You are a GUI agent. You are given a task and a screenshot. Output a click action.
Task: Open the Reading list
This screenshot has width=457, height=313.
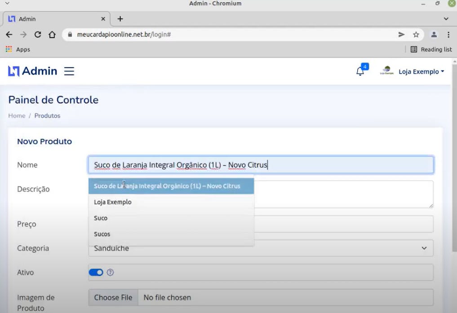[431, 49]
